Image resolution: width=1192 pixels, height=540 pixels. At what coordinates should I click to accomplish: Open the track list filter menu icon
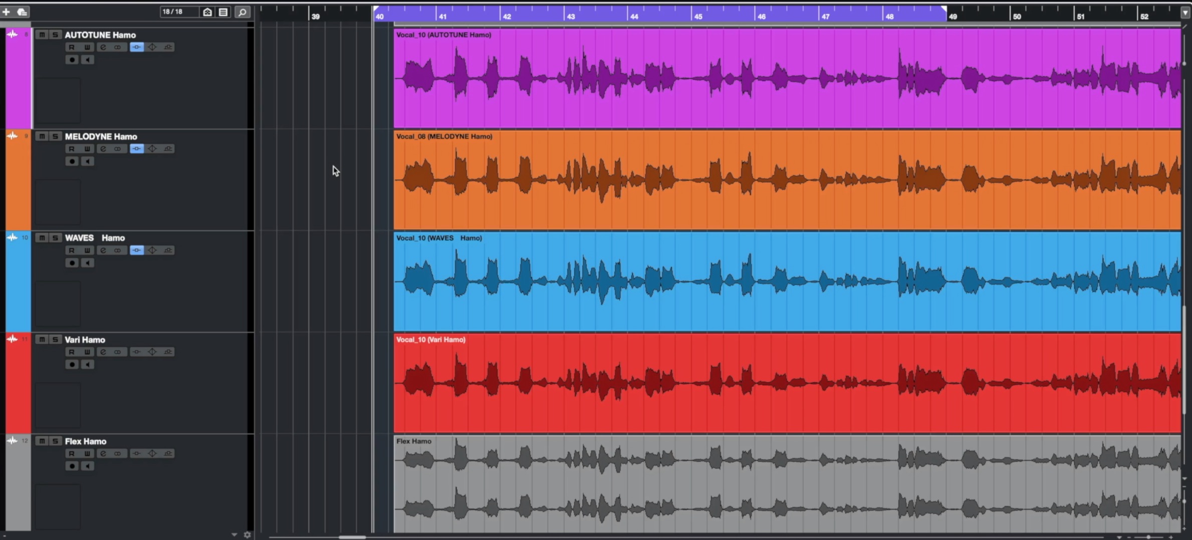tap(223, 12)
